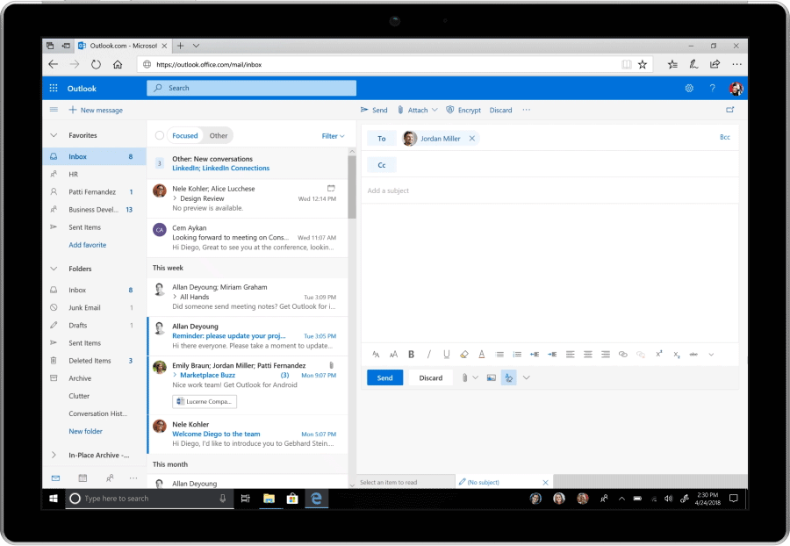
Task: Open the Drafts folder
Action: [x=94, y=326]
